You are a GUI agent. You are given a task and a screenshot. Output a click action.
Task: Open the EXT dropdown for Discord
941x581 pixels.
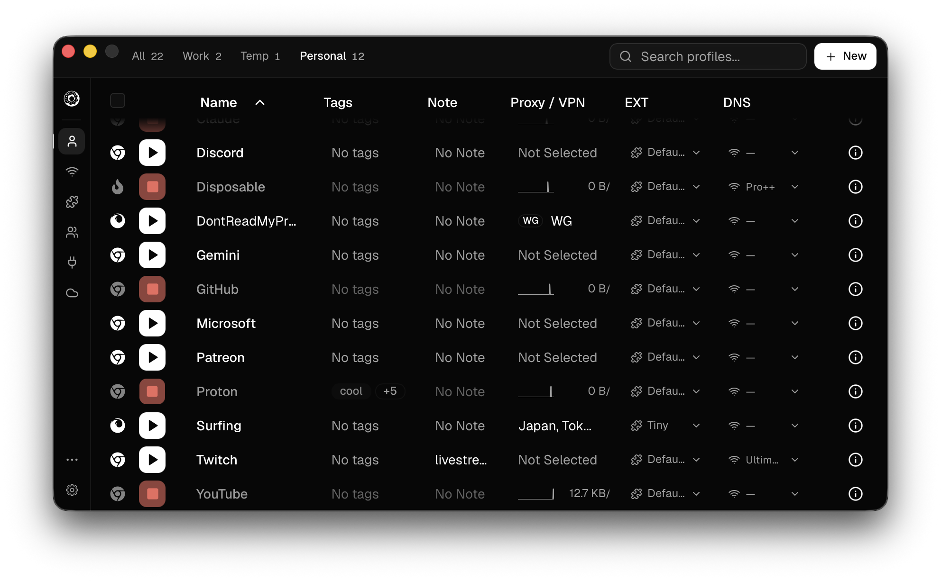pyautogui.click(x=665, y=153)
